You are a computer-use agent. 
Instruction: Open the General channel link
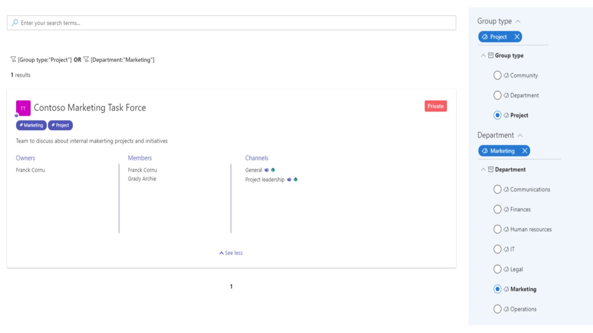click(254, 170)
